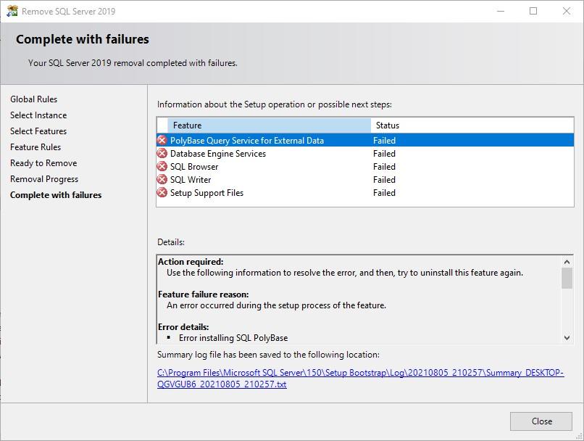Maximize the Remove SQL Server 2019 window
Screen dimensions: 584x441
(x=533, y=11)
